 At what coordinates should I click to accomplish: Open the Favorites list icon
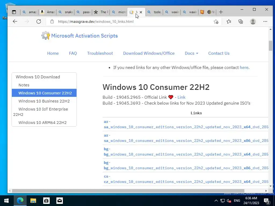229,21
